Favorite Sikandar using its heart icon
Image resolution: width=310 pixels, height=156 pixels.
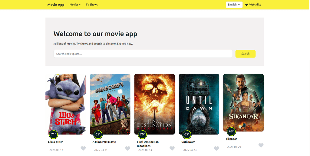click(x=261, y=145)
